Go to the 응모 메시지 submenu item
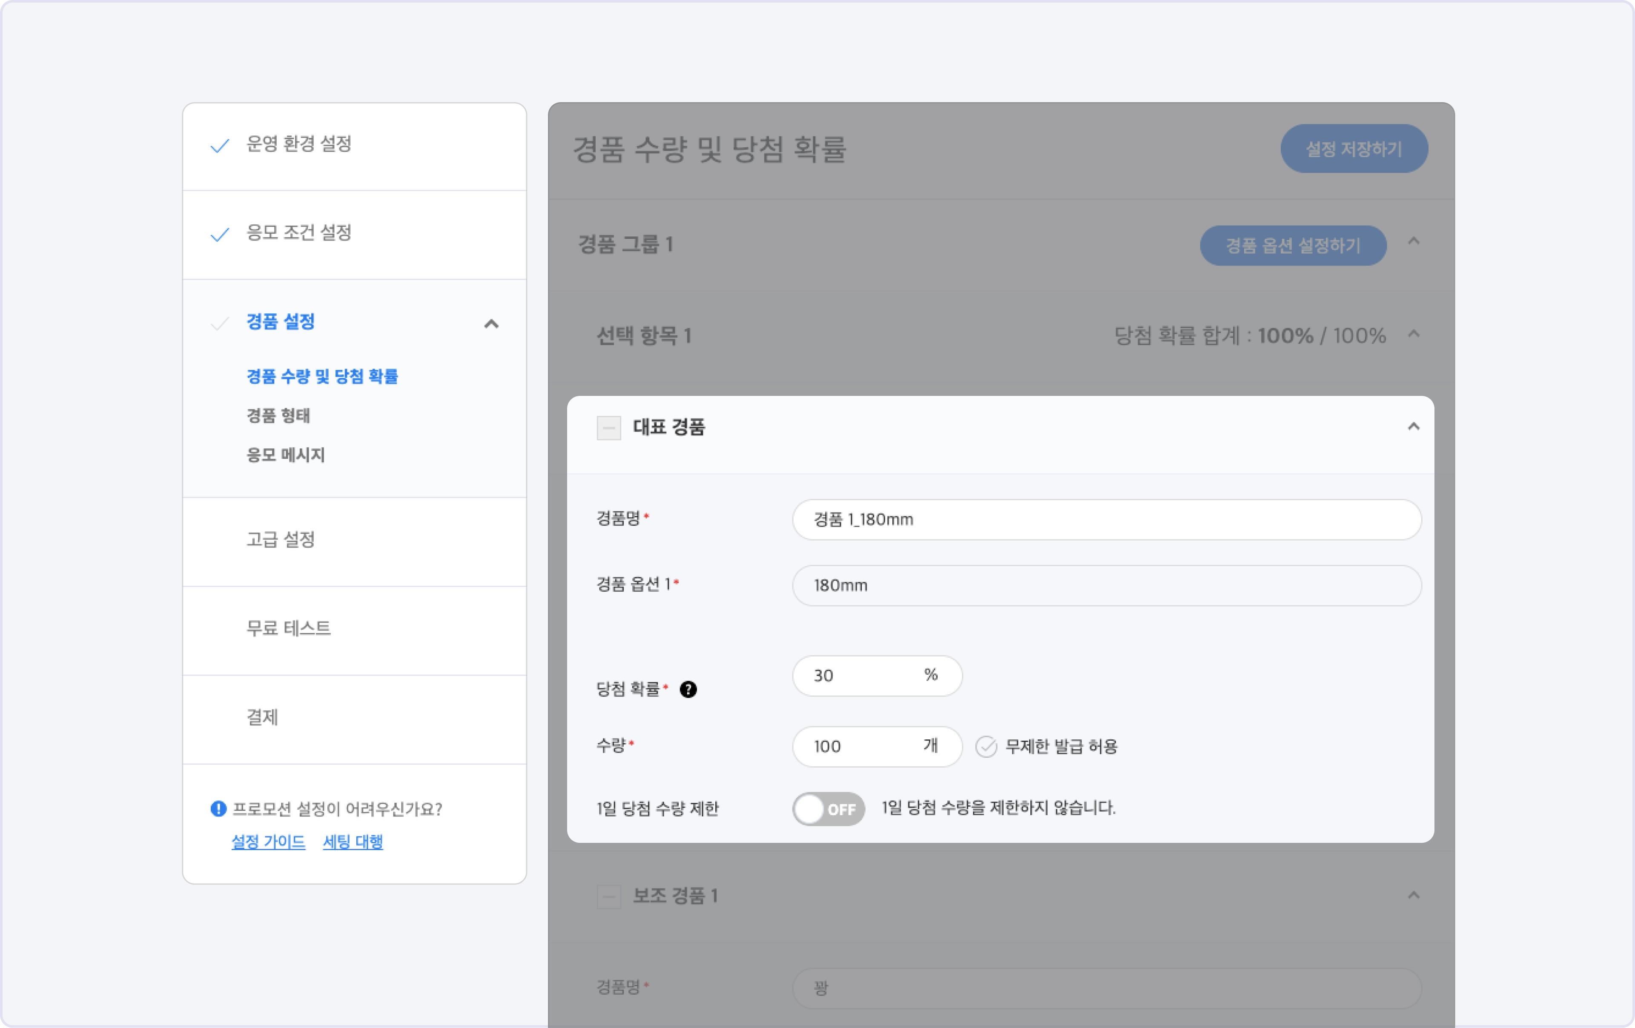Image resolution: width=1635 pixels, height=1028 pixels. click(x=285, y=455)
